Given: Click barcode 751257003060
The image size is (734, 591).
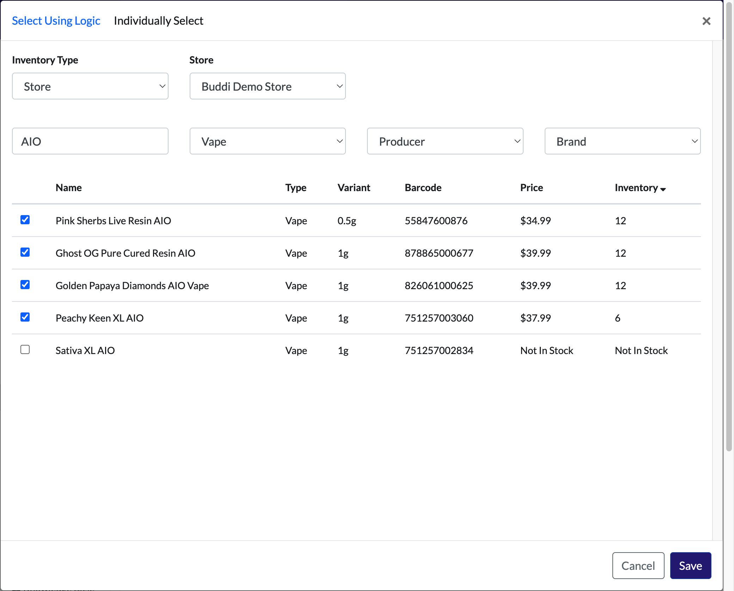Looking at the screenshot, I should click(439, 318).
